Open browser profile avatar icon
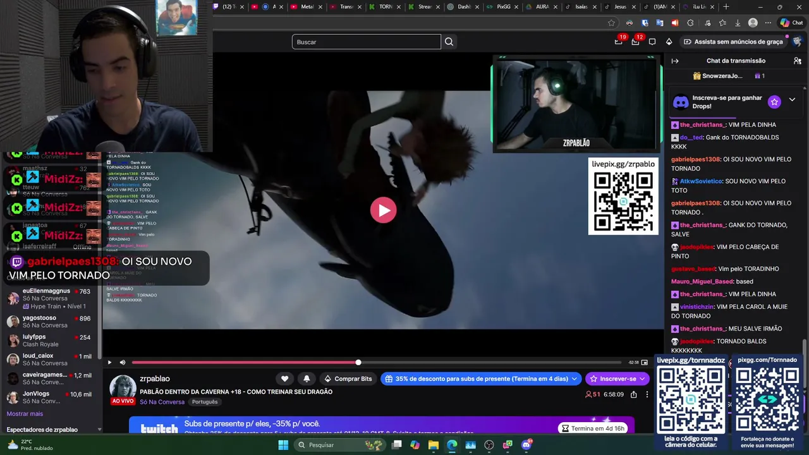809x455 pixels. 753,23
